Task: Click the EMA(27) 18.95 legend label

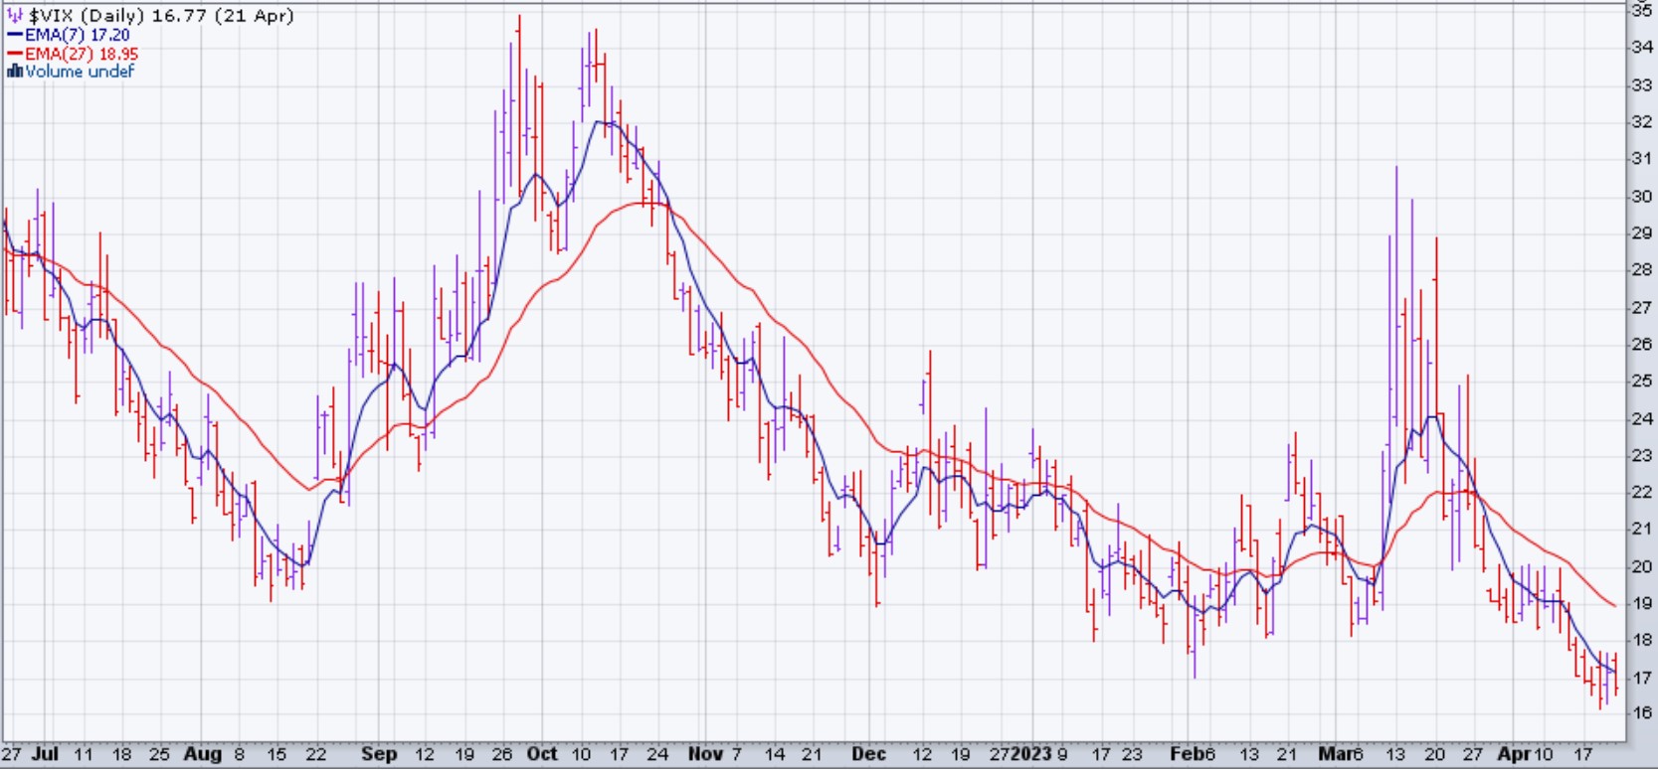Action: point(82,54)
